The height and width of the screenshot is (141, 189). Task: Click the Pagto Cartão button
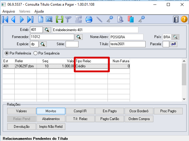point(110,119)
